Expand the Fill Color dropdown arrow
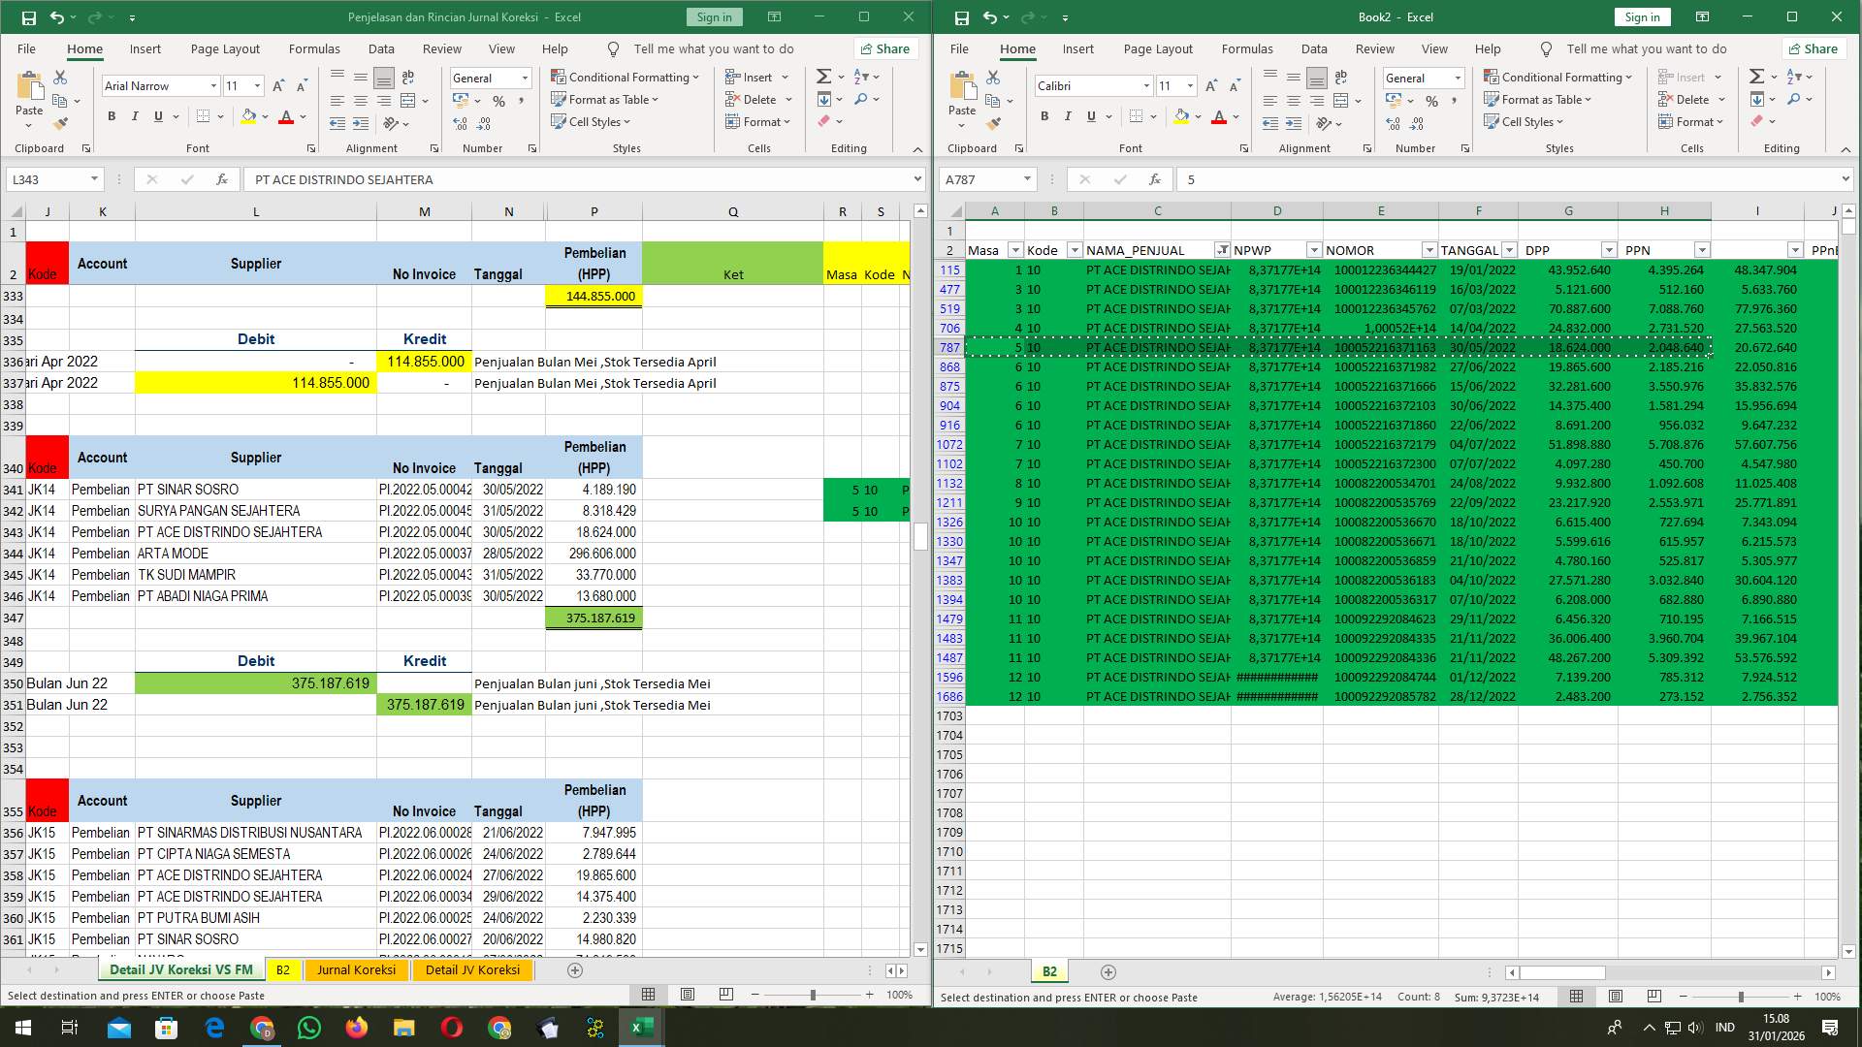 coord(263,116)
